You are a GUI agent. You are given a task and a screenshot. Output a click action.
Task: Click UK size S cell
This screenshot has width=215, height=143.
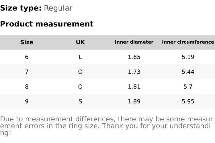tap(80, 101)
